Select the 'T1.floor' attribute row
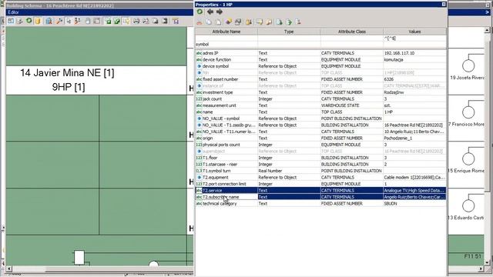The width and height of the screenshot is (493, 277). point(320,158)
